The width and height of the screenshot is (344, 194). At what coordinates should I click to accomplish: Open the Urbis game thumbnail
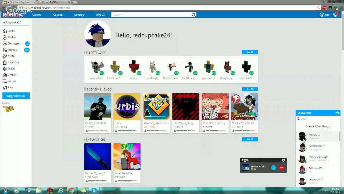[x=127, y=107]
